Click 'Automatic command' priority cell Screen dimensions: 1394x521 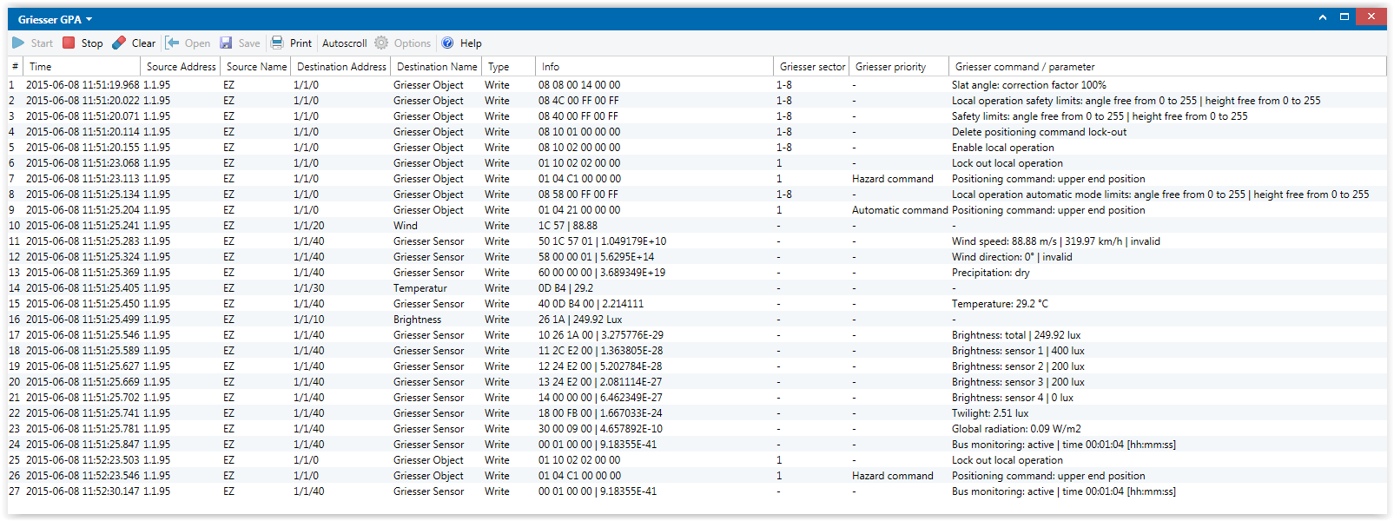pyautogui.click(x=900, y=210)
